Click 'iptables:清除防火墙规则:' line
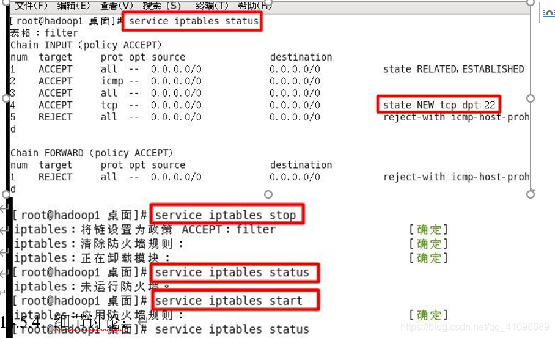Viewport: 555px width, 338px height. 99,244
